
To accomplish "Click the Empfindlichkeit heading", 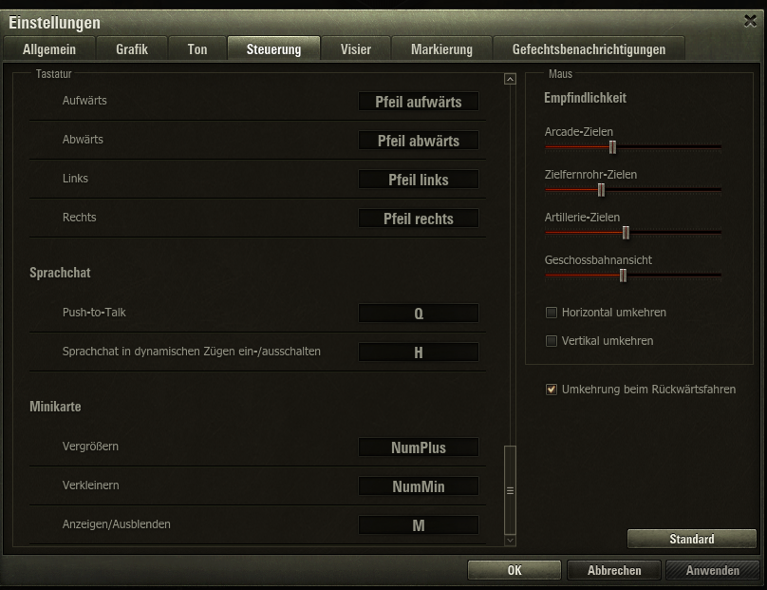I will point(585,98).
